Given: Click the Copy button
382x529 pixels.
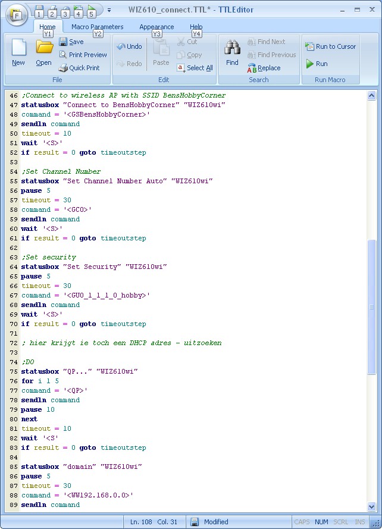Looking at the screenshot, I should pyautogui.click(x=189, y=55).
